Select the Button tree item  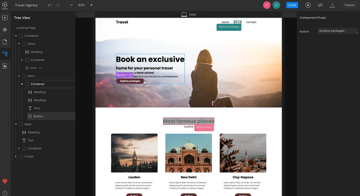51,116
